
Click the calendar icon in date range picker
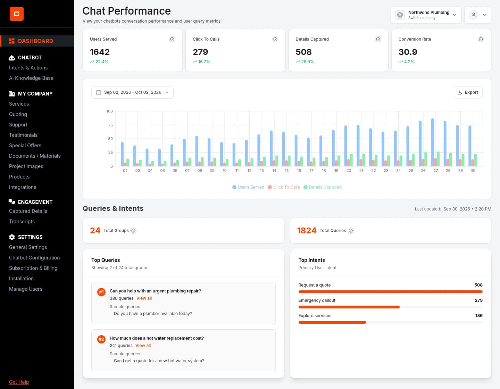click(x=99, y=92)
